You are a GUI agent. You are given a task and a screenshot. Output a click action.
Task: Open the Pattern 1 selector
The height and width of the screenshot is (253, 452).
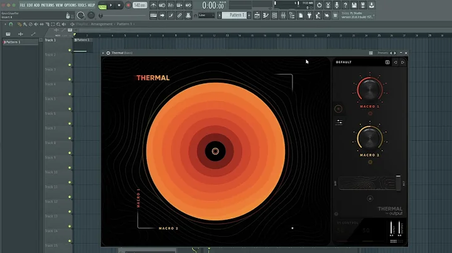tap(234, 15)
